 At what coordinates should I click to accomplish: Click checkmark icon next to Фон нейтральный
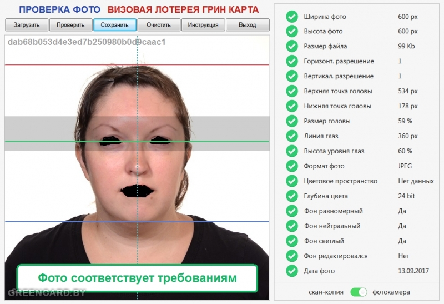pyautogui.click(x=292, y=226)
